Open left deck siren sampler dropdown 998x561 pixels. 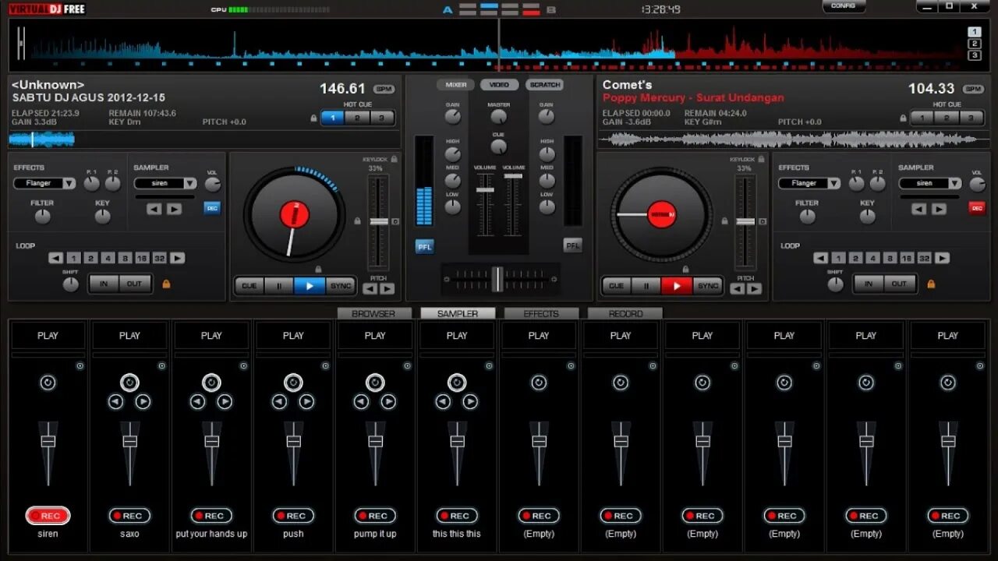click(x=165, y=183)
